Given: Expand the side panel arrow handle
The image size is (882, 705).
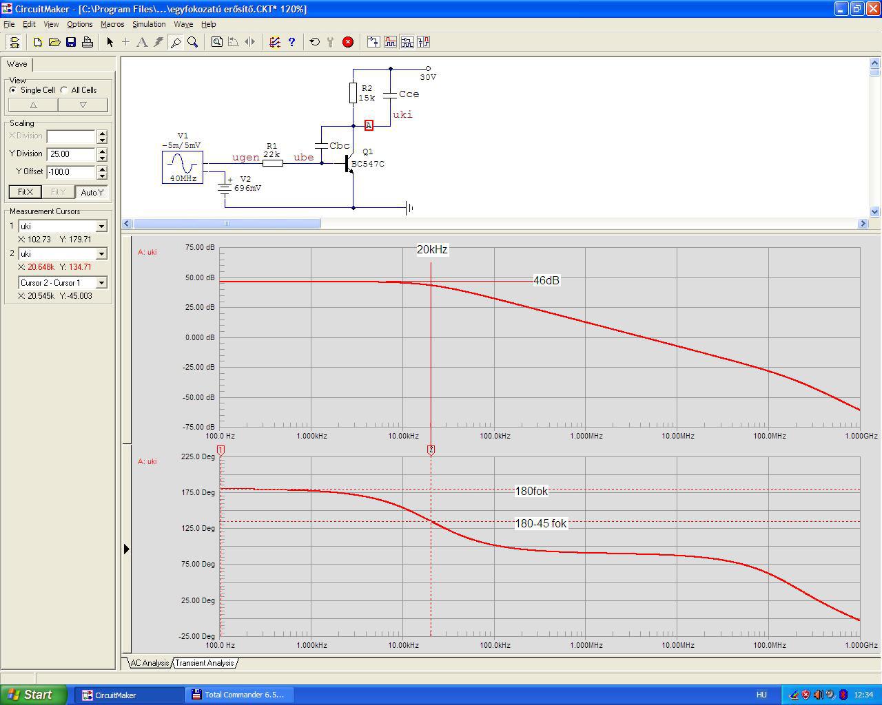Looking at the screenshot, I should coord(126,549).
